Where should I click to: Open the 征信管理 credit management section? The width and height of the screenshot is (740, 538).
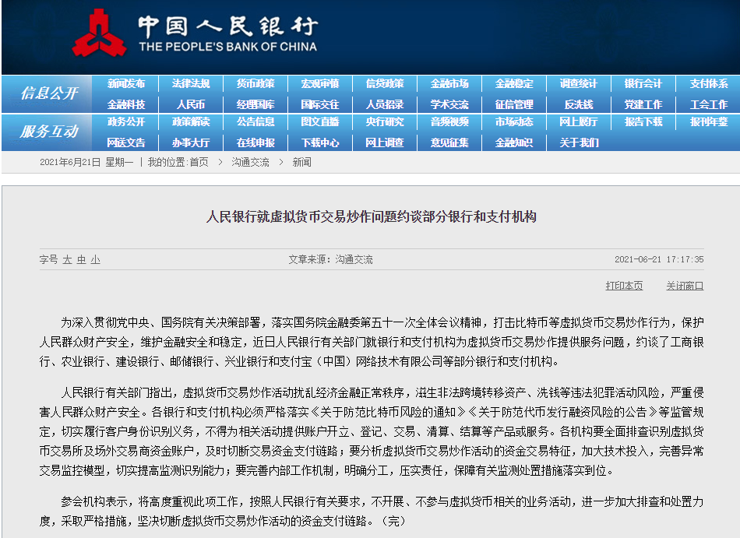point(513,104)
